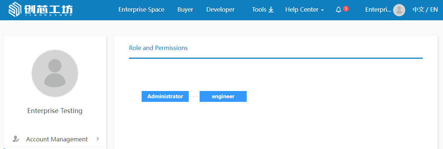Select the engineer role box
The height and width of the screenshot is (149, 443).
point(223,96)
